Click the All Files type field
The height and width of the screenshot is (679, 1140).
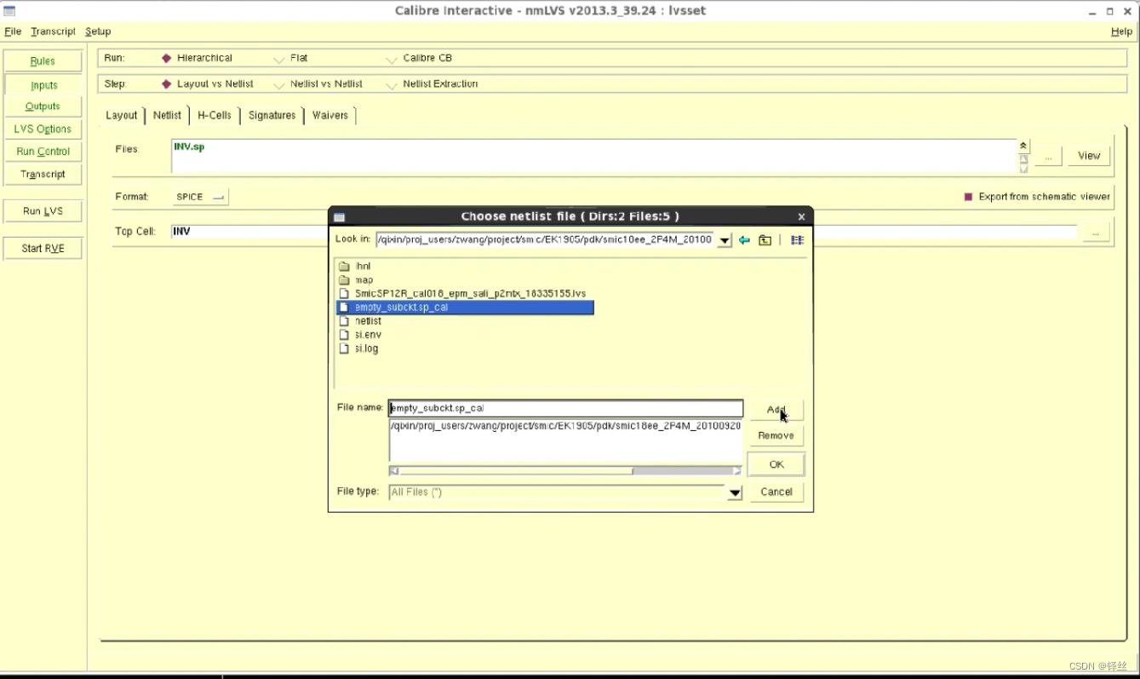(557, 492)
